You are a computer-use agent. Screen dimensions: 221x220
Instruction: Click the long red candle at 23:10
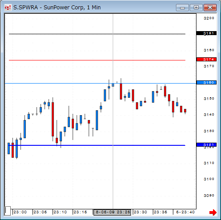53,119
